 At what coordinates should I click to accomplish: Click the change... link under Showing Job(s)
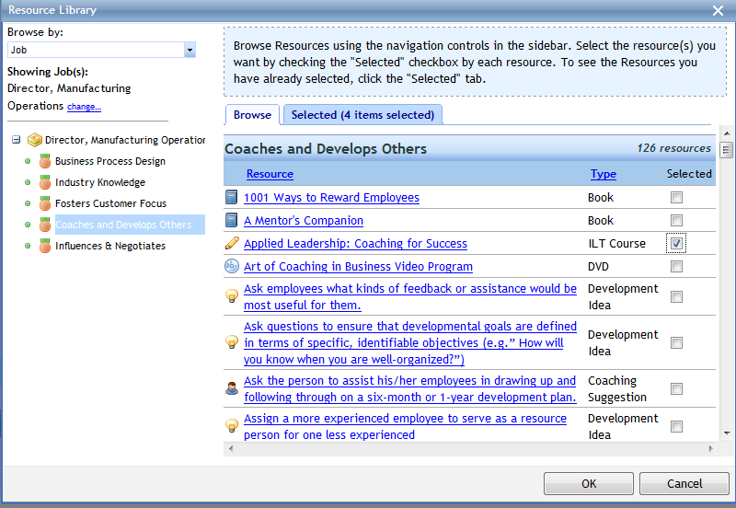click(84, 107)
